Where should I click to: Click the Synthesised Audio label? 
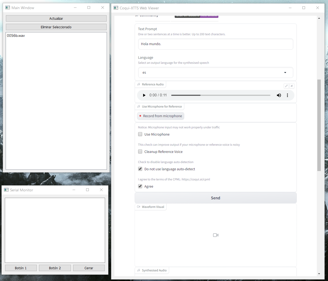(x=152, y=270)
